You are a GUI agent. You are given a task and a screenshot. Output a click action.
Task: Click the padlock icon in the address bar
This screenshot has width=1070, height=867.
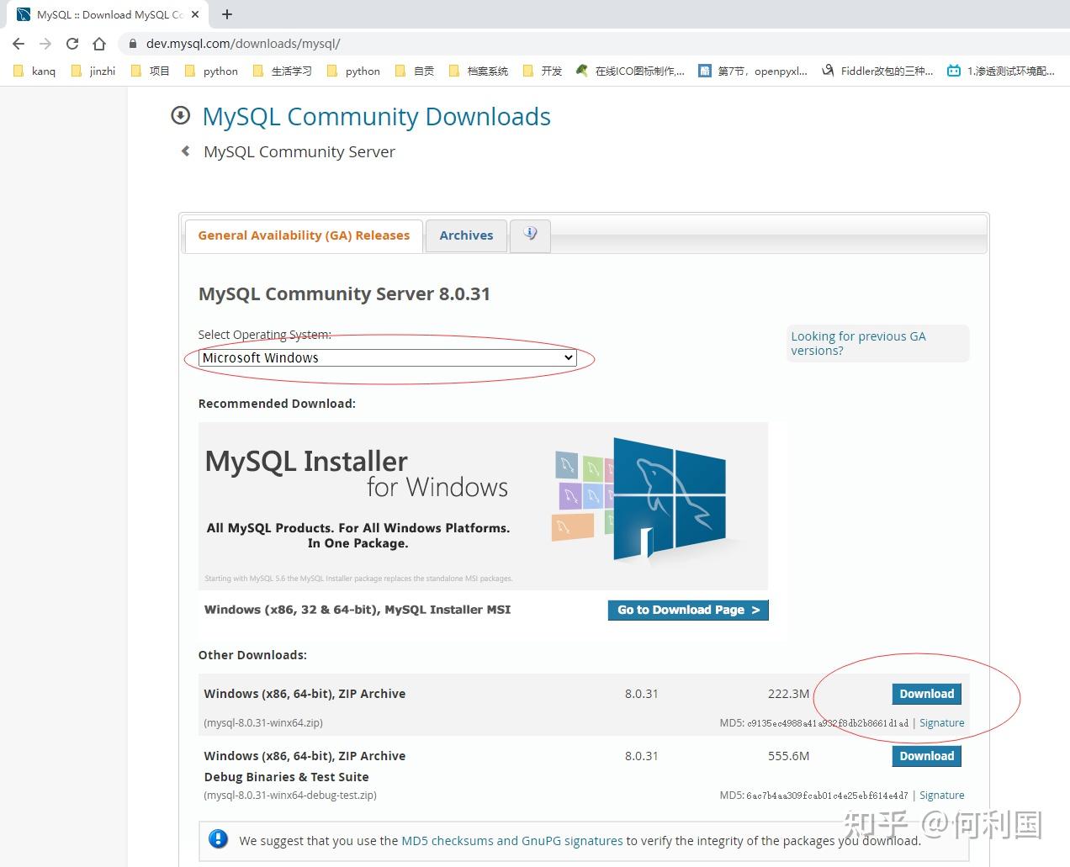point(133,43)
